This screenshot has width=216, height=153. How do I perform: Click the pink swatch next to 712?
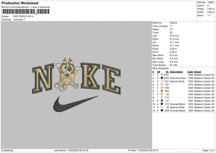(162, 97)
